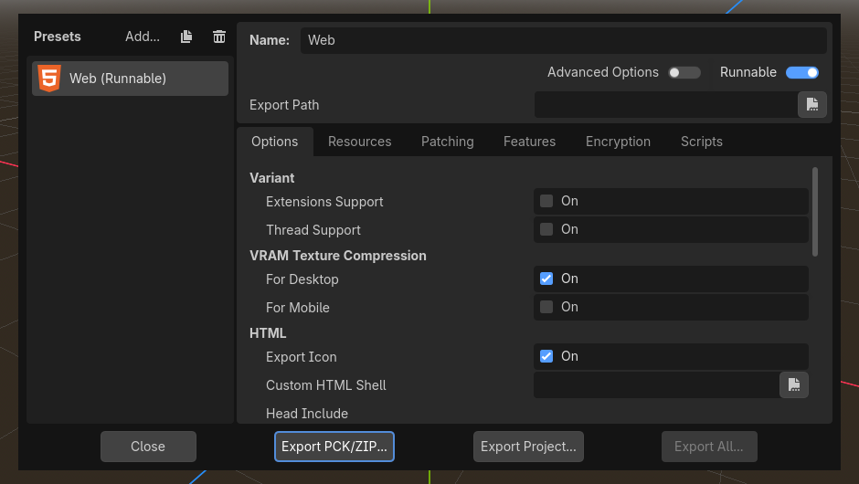Click the Presets heading
Viewport: 859px width, 484px height.
tap(57, 37)
